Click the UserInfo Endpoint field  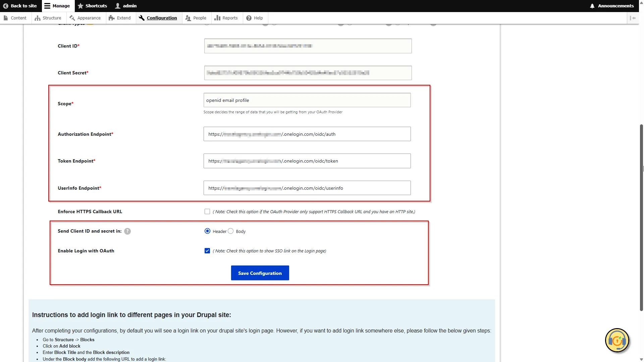307,188
